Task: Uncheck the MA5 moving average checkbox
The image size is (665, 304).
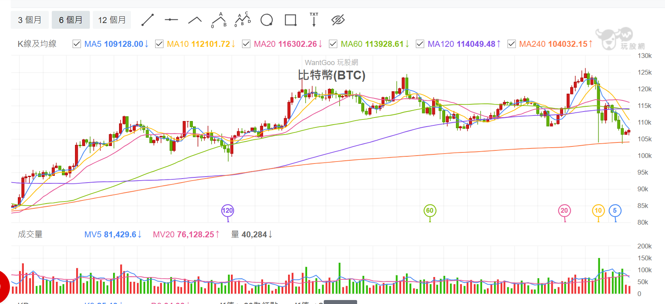Action: point(77,44)
